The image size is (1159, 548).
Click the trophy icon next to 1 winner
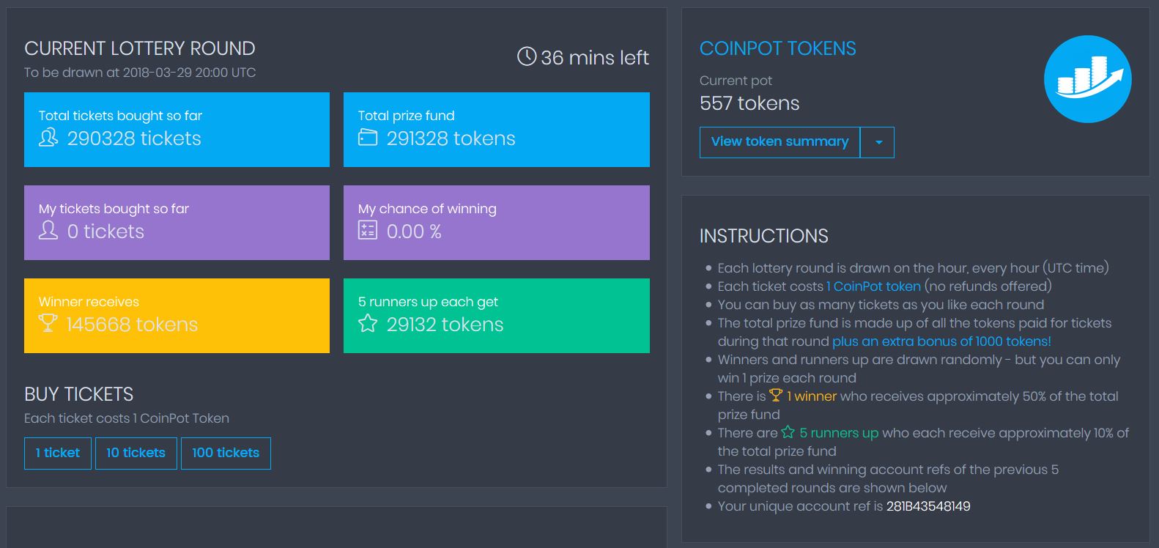click(776, 396)
